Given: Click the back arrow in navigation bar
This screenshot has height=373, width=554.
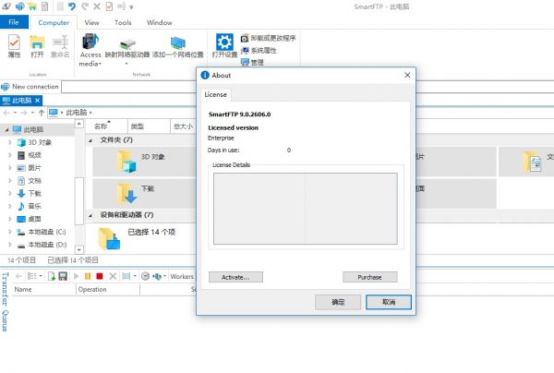Looking at the screenshot, I should click(6, 113).
